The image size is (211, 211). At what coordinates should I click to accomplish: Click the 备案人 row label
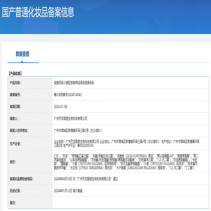(14, 119)
